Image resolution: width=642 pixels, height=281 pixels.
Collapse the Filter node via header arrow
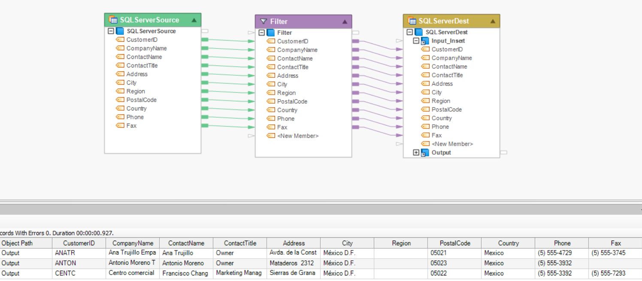click(345, 21)
